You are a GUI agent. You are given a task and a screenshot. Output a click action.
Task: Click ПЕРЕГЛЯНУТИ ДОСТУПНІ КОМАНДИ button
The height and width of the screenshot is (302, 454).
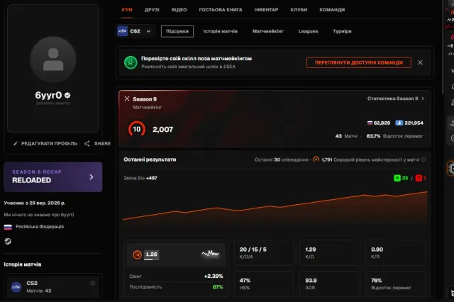click(x=359, y=62)
